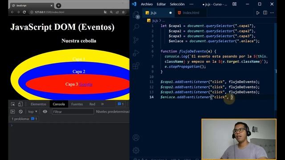Focus the console Filtrar field

click(x=73, y=112)
